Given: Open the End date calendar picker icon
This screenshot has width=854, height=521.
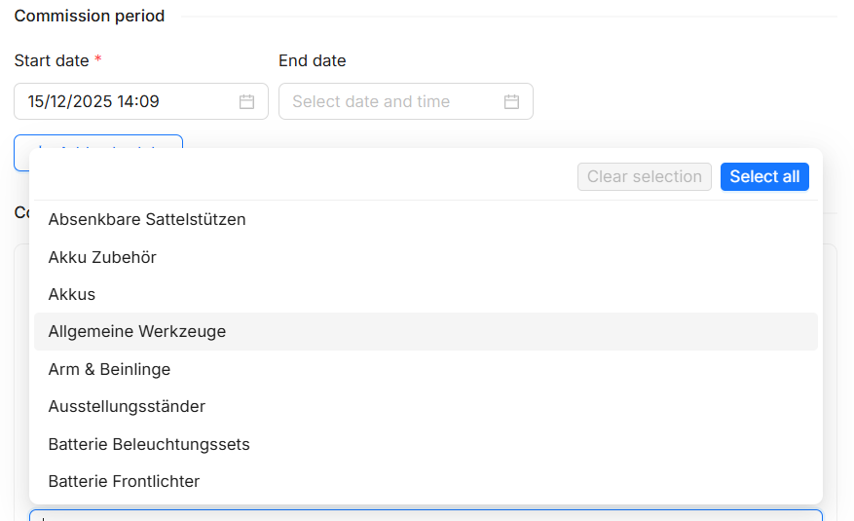Looking at the screenshot, I should click(512, 101).
